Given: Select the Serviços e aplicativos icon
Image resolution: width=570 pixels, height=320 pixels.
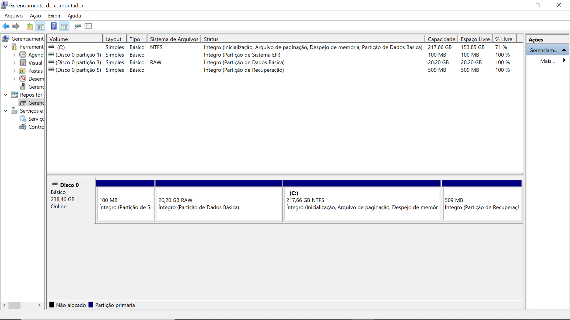Looking at the screenshot, I should (x=14, y=111).
